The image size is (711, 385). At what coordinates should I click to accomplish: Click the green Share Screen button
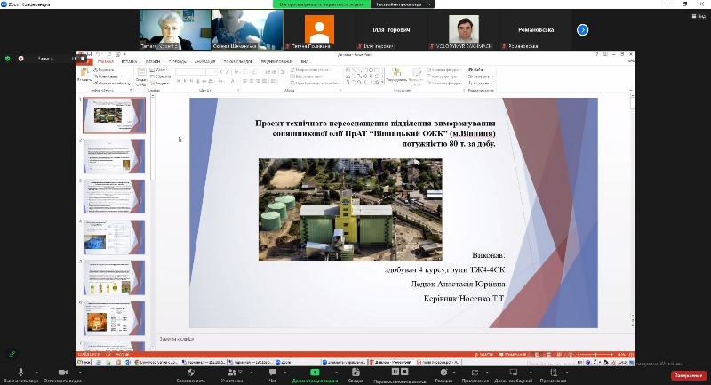(315, 373)
